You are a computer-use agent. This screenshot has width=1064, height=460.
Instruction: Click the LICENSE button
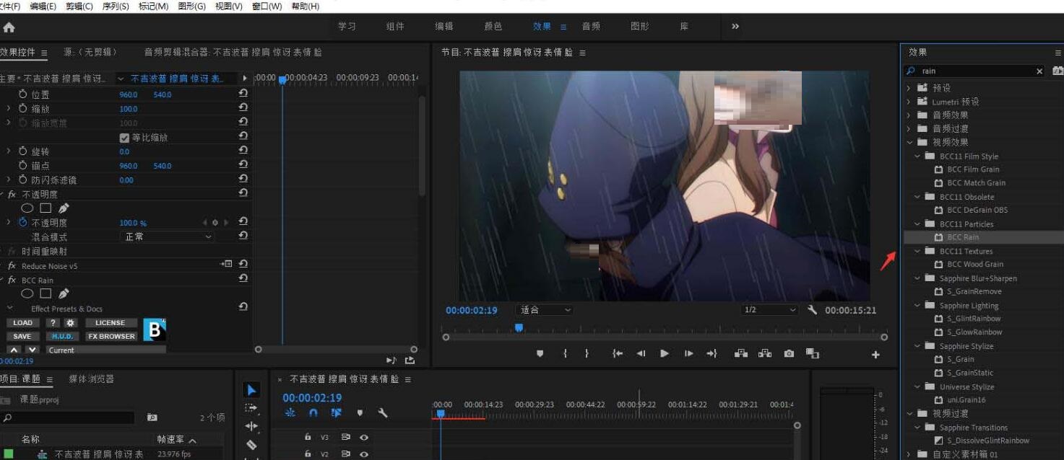coord(110,323)
